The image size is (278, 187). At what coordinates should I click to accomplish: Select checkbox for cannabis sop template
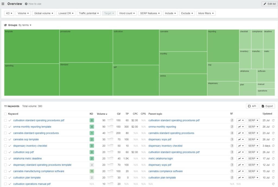tap(5, 139)
